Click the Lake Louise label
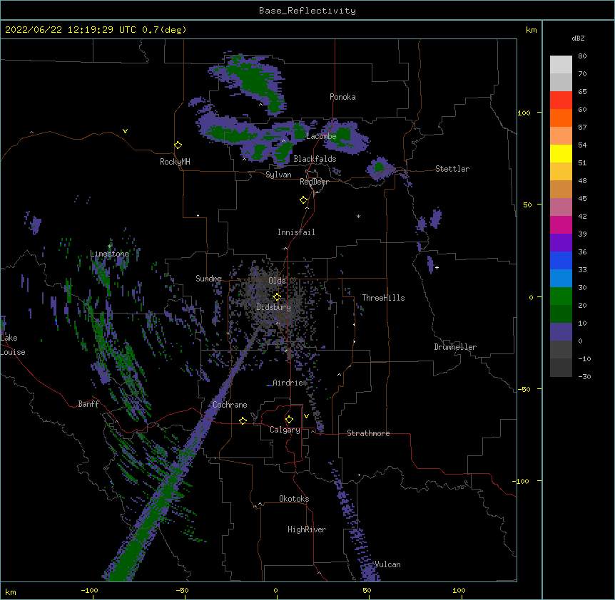The image size is (615, 600). click(11, 345)
